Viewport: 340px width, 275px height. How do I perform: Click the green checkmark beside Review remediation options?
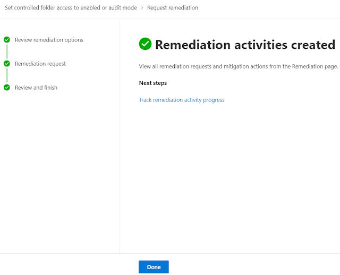[x=7, y=40]
